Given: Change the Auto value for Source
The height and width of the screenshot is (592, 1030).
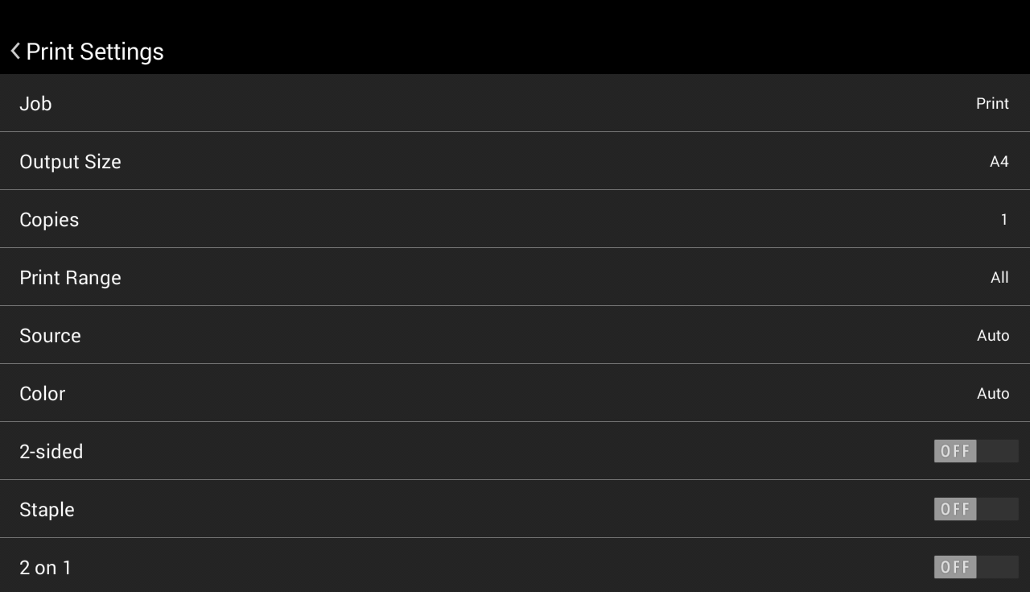Looking at the screenshot, I should pos(993,336).
